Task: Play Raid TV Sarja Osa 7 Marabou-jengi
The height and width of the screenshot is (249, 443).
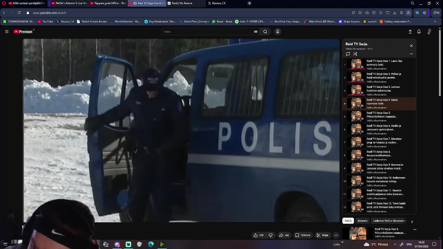Action: 379,142
